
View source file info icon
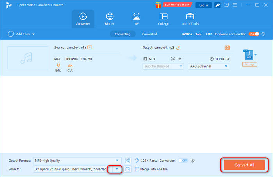90,47
